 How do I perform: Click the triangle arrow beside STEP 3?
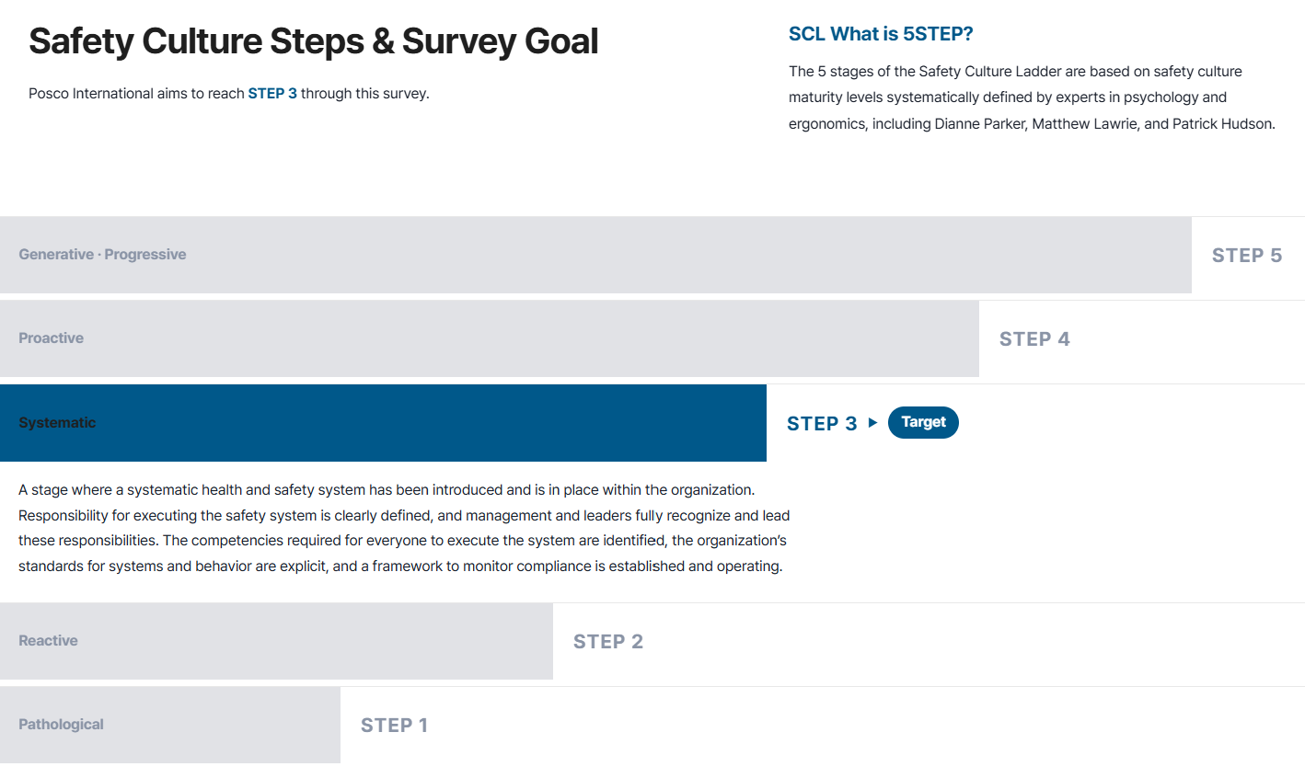point(872,423)
